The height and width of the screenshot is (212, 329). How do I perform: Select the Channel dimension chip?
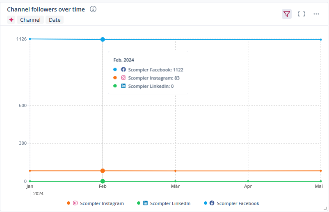30,20
